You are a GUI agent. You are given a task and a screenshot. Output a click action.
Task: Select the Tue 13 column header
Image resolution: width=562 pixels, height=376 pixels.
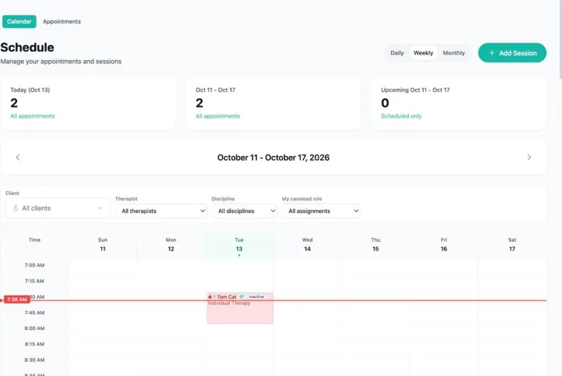point(239,244)
